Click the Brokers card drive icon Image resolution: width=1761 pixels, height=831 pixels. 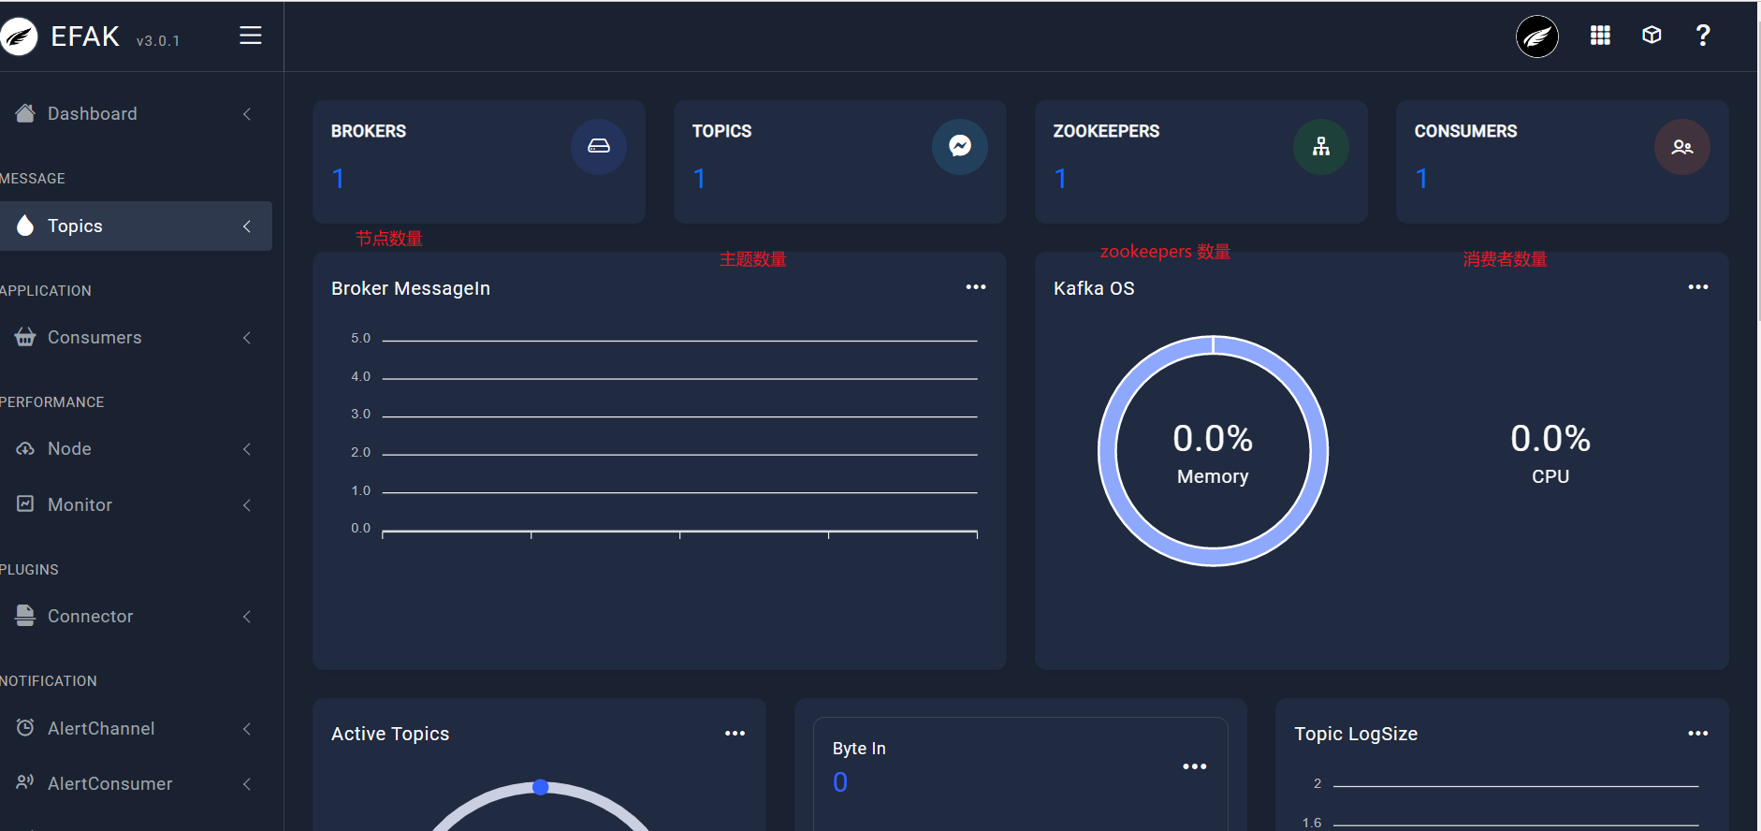[x=599, y=146]
